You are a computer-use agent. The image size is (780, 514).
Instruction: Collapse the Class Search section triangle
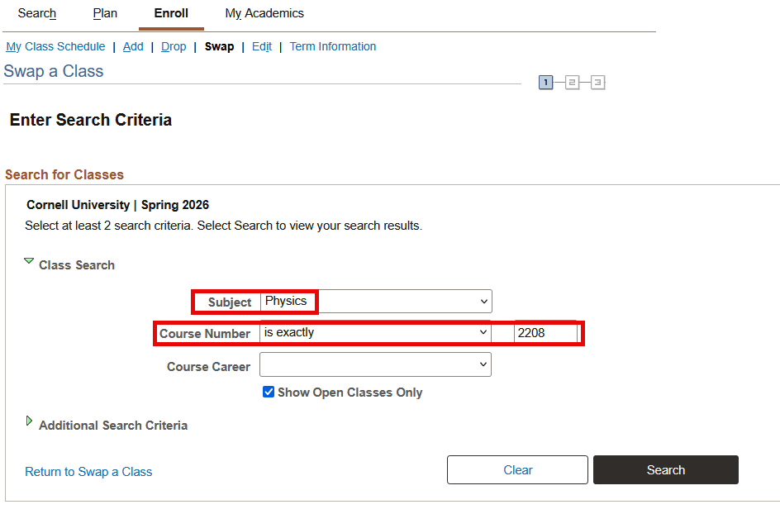[29, 261]
